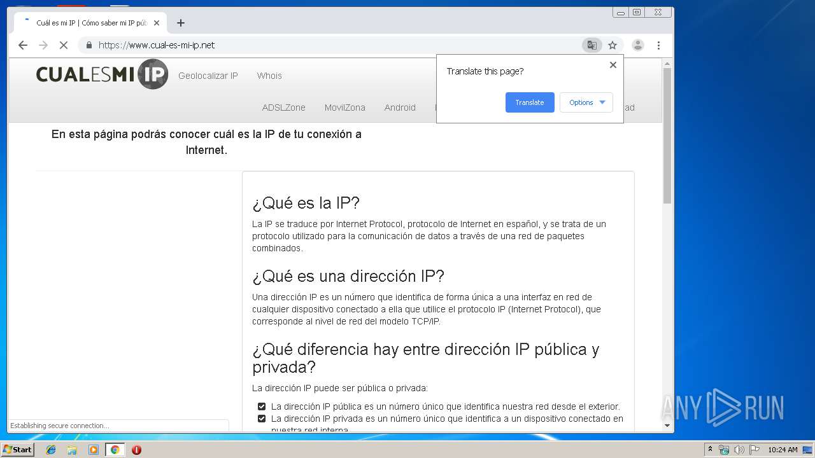The width and height of the screenshot is (815, 458).
Task: Close the Cuál es mi IP tab
Action: 157,23
